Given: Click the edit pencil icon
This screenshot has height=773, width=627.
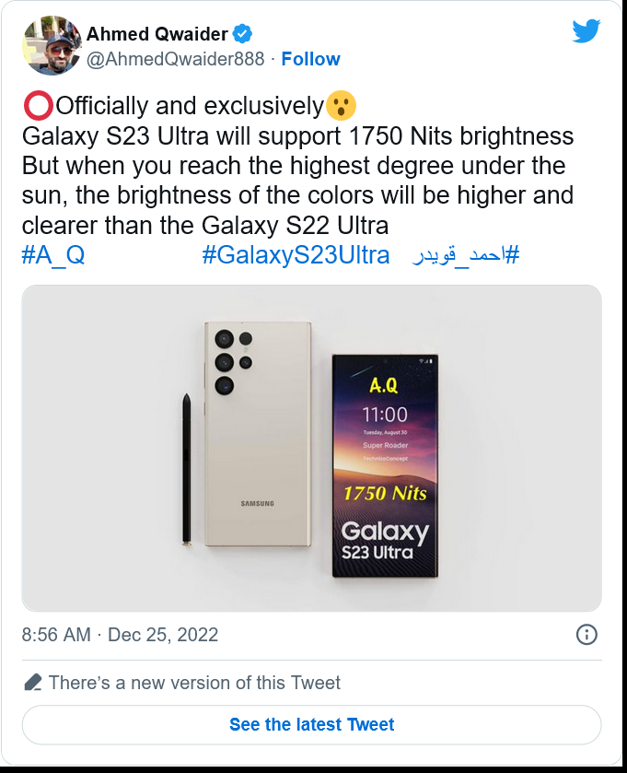Looking at the screenshot, I should click(33, 683).
